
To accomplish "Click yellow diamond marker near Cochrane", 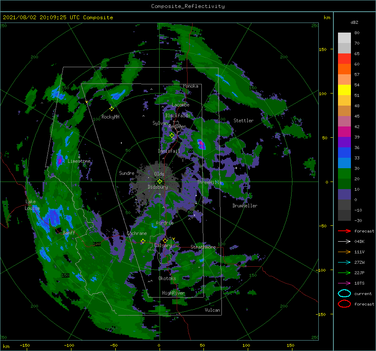I will click(143, 241).
